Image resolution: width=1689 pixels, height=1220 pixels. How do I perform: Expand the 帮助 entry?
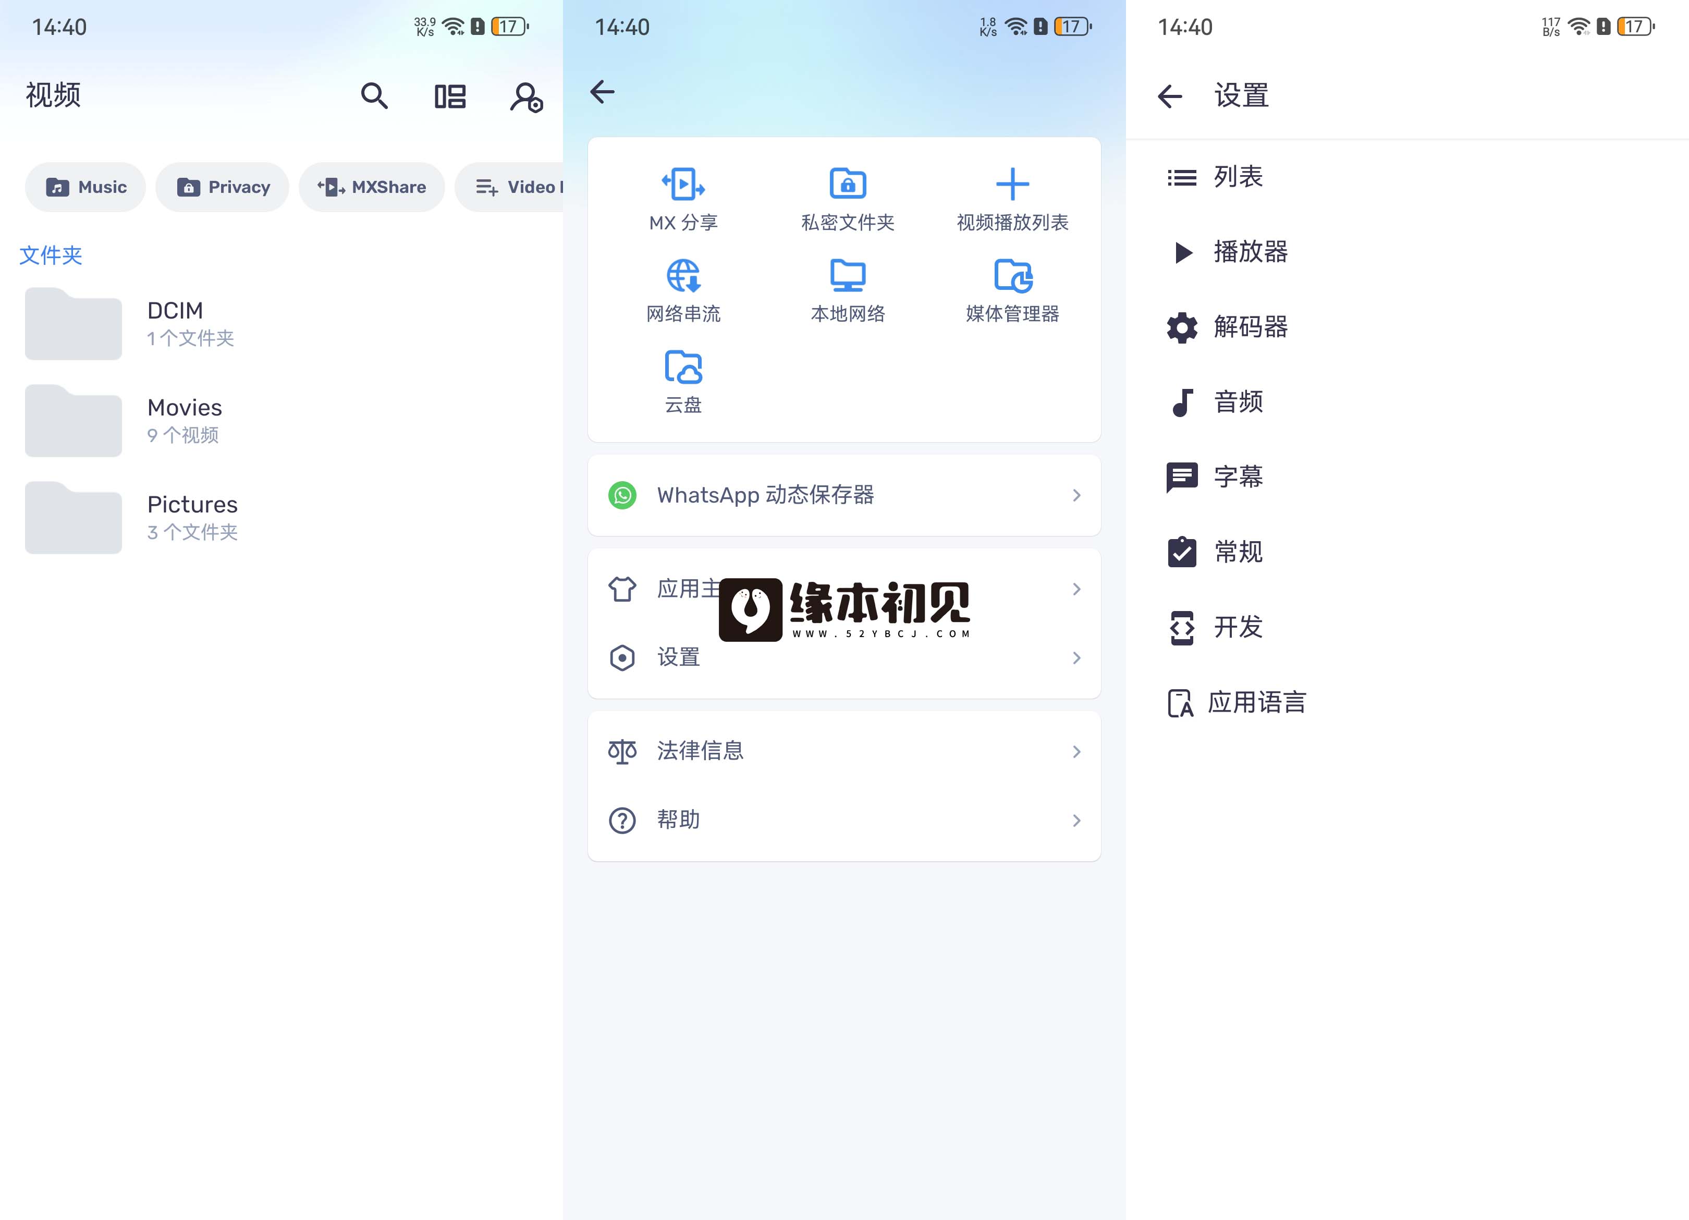pyautogui.click(x=843, y=819)
